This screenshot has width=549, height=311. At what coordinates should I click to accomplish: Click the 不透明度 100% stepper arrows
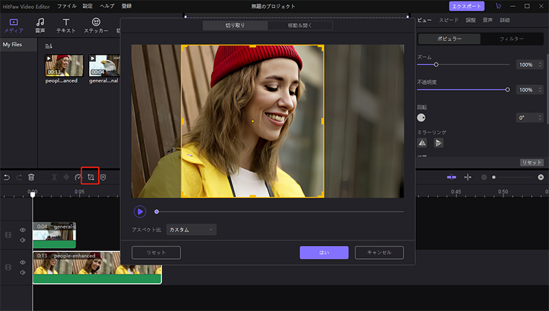(x=540, y=90)
